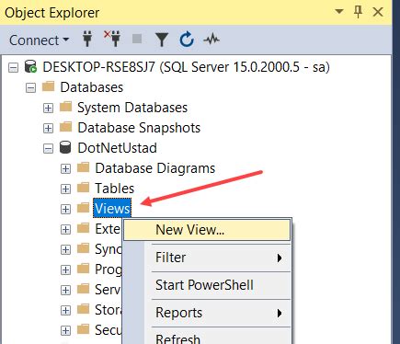Image resolution: width=400 pixels, height=344 pixels.
Task: Click the System Databases folder icon
Action: point(65,107)
